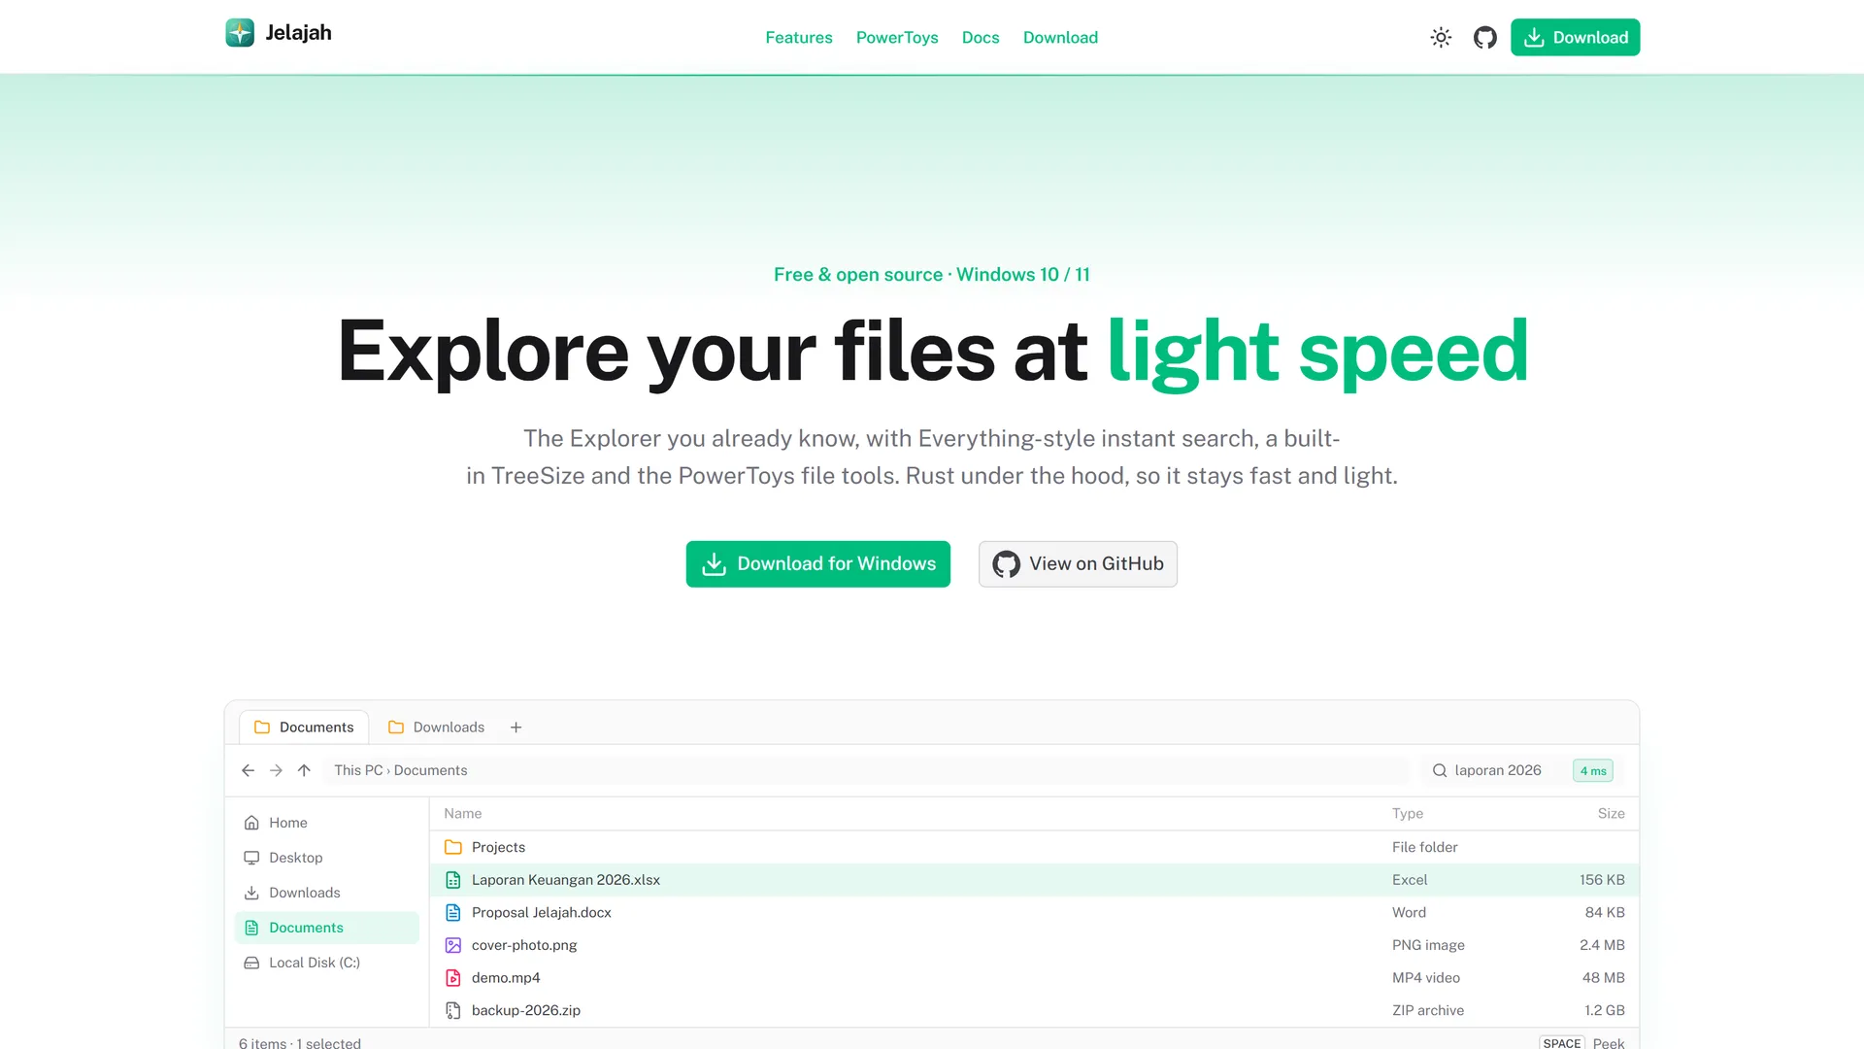1864x1049 pixels.
Task: Sort by the Name column header
Action: pos(462,814)
